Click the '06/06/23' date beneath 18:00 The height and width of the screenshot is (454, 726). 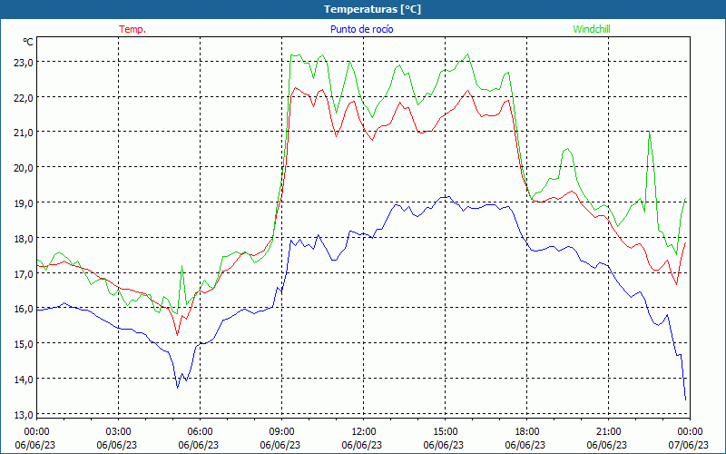tap(525, 445)
